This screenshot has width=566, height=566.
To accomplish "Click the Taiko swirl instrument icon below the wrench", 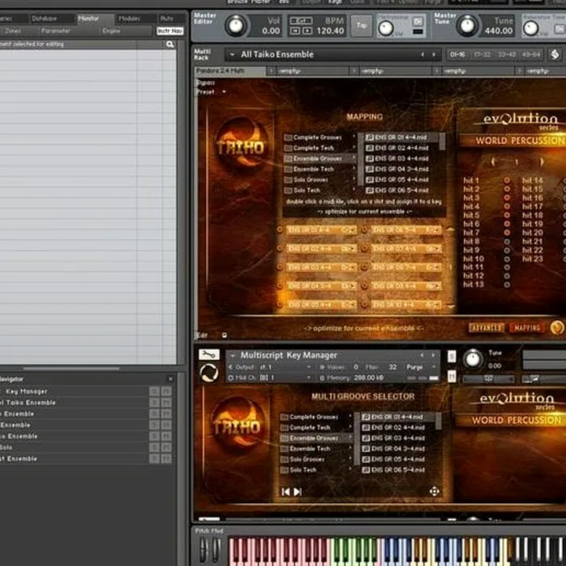I will 209,373.
